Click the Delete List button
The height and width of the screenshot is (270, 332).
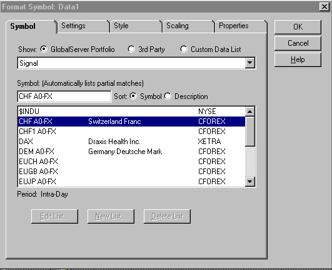tap(168, 216)
